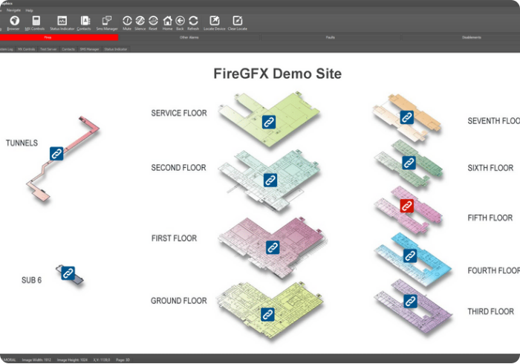Image resolution: width=520 pixels, height=364 pixels.
Task: Open the Help menu
Action: 29,10
